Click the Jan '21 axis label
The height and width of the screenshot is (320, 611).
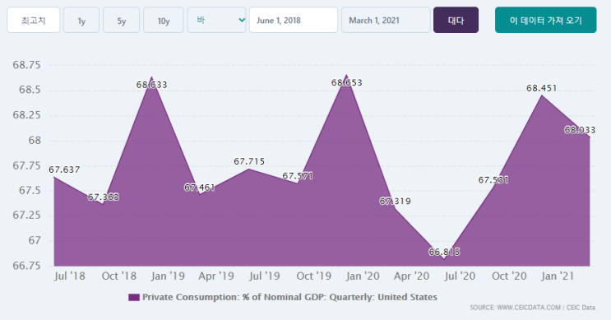[558, 276]
